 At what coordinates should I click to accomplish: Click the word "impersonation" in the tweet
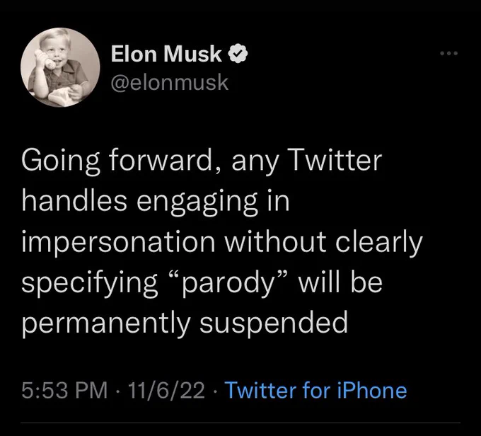point(118,241)
